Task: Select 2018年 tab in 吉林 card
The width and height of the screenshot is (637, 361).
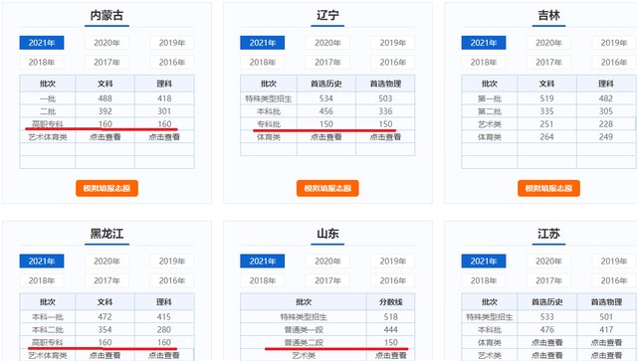Action: (484, 62)
